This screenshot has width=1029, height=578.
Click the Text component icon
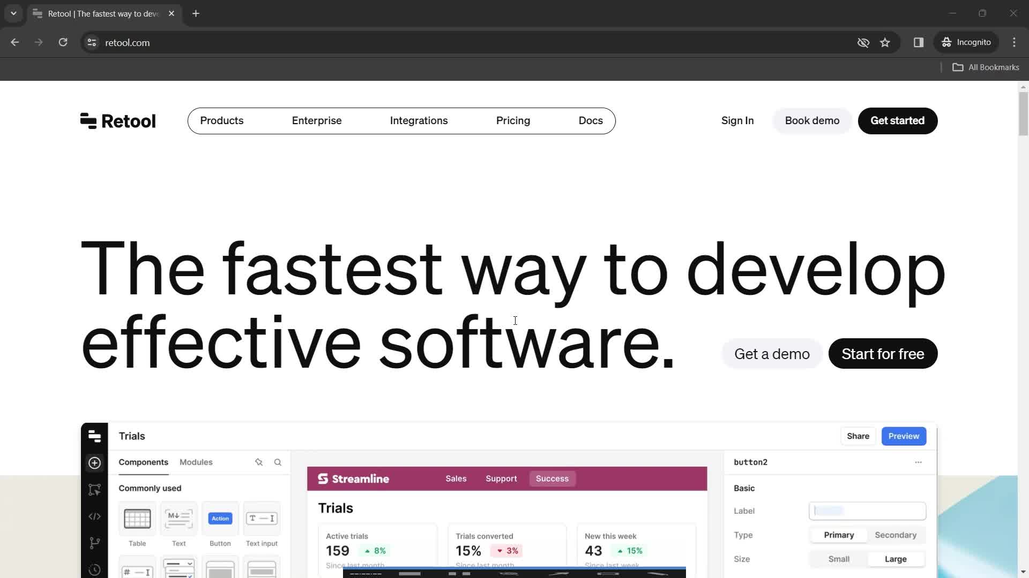pos(179,518)
